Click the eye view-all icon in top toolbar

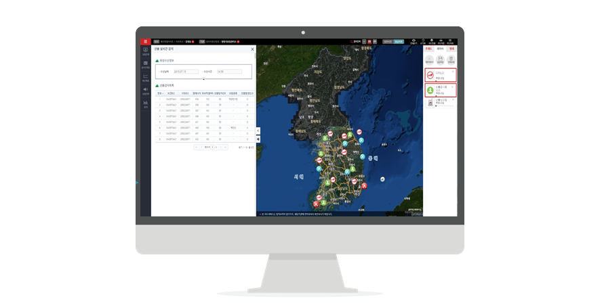[x=414, y=41]
